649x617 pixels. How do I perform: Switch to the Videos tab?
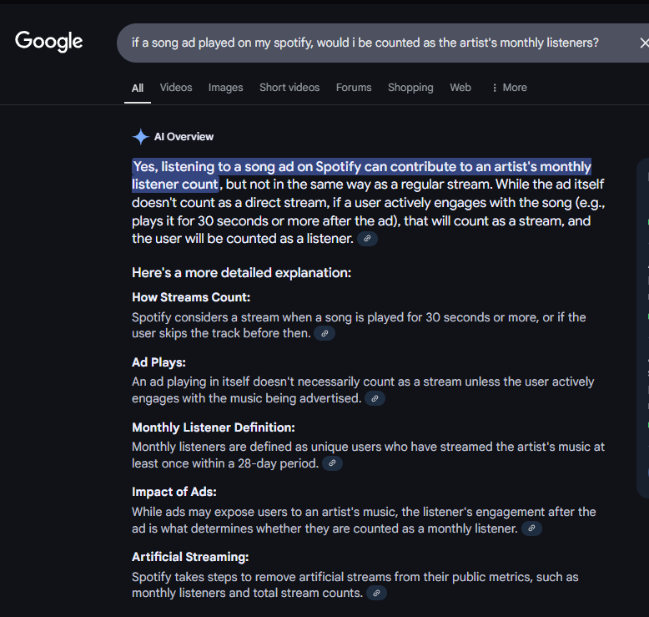click(x=176, y=88)
